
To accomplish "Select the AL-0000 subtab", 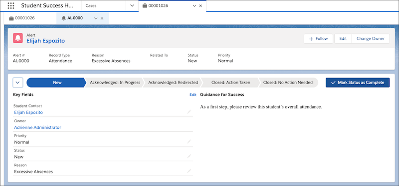I will 82,18.
